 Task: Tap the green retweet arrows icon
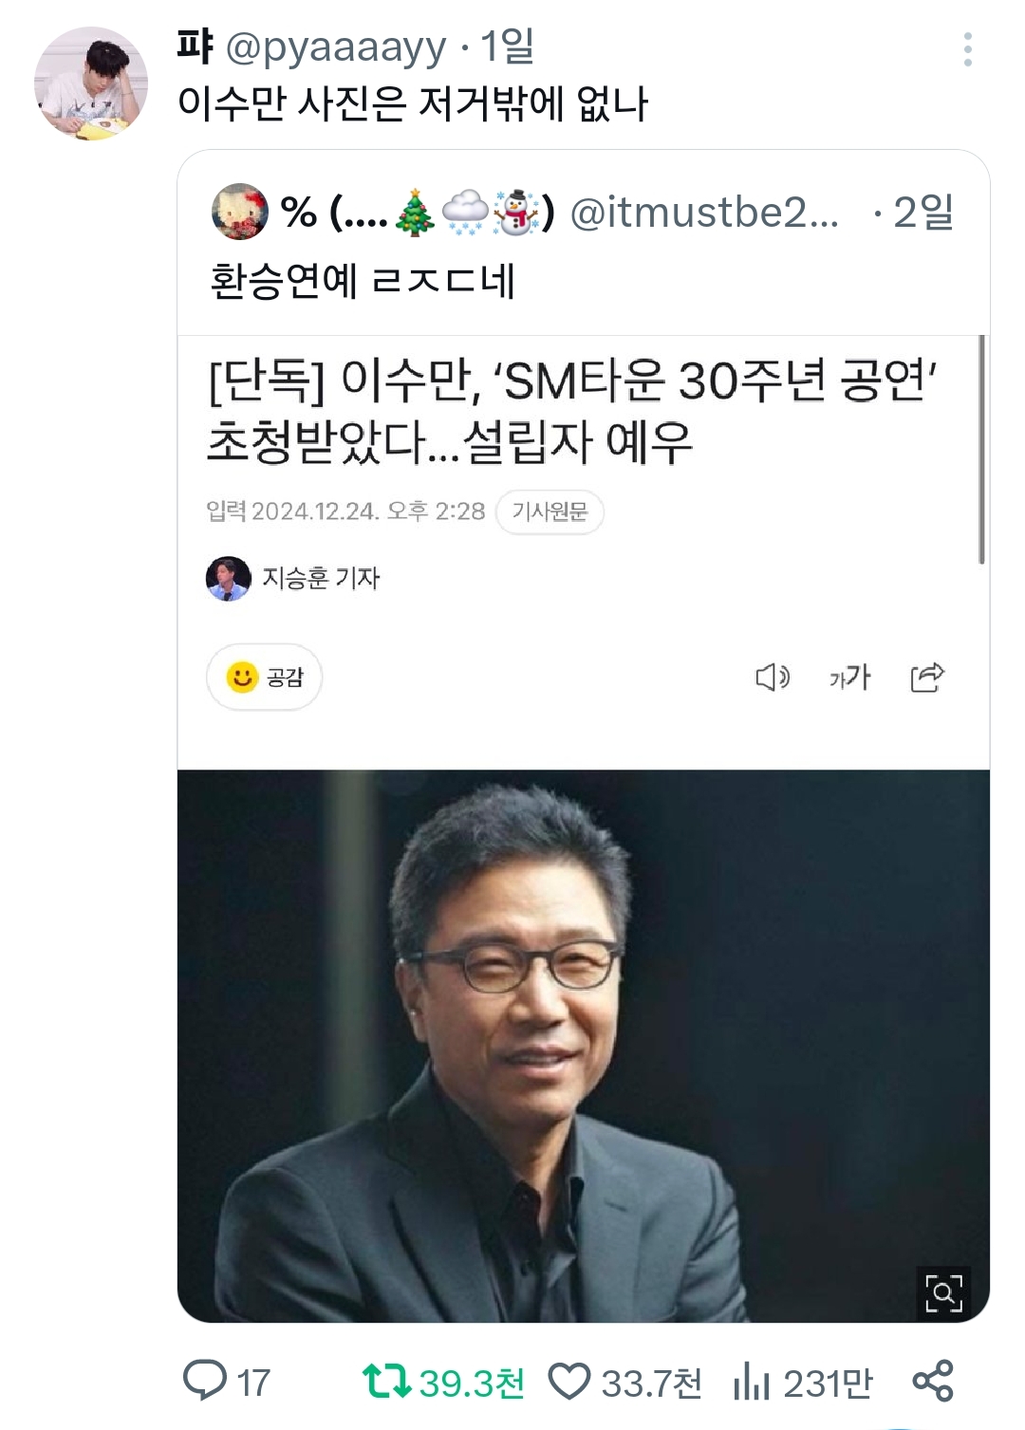point(386,1381)
